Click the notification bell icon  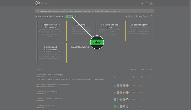pos(151,16)
